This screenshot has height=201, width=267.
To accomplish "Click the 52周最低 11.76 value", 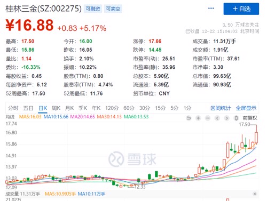I will pos(96,93).
